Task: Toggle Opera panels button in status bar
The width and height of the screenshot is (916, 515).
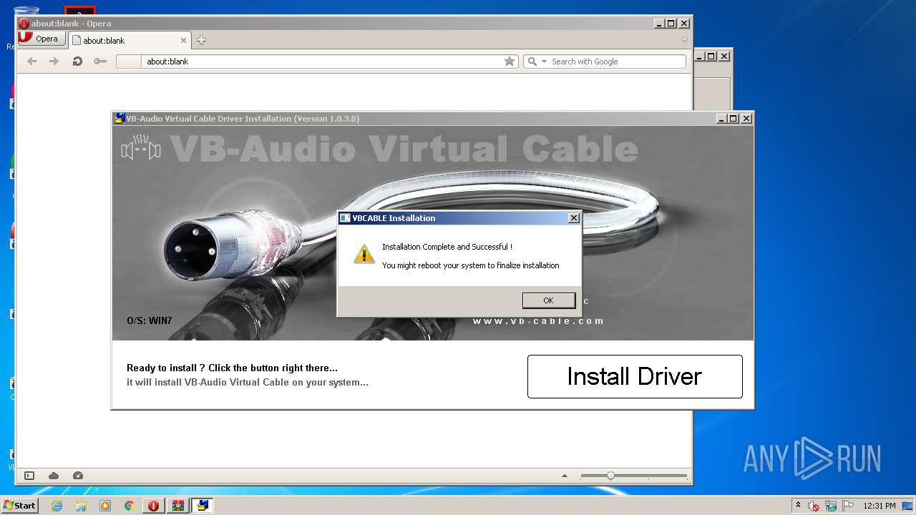Action: (x=29, y=476)
